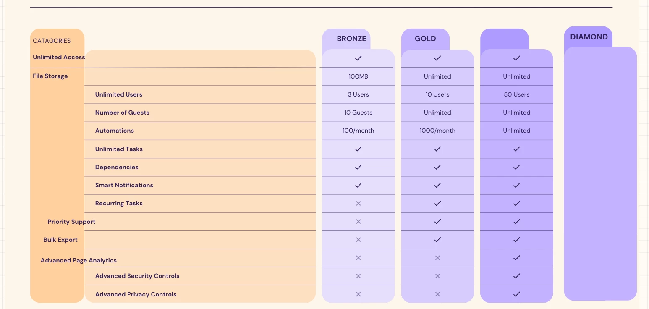Click Gold checkmark in Unlimited Tasks row

click(437, 149)
